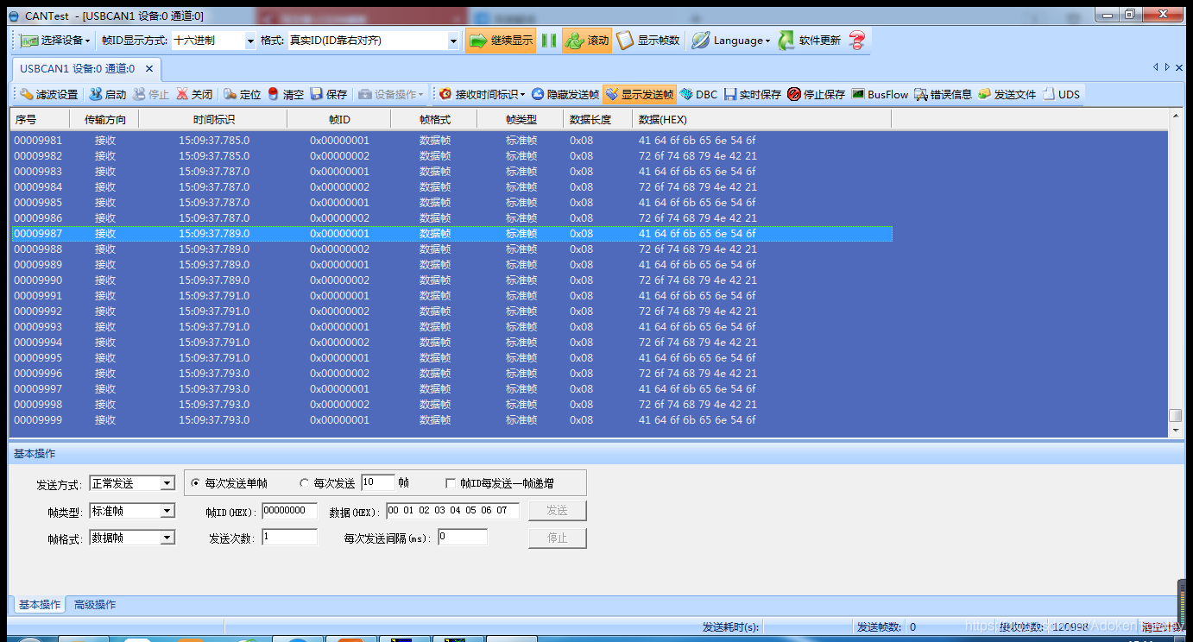
Task: Click the 启动 start button
Action: coord(108,94)
